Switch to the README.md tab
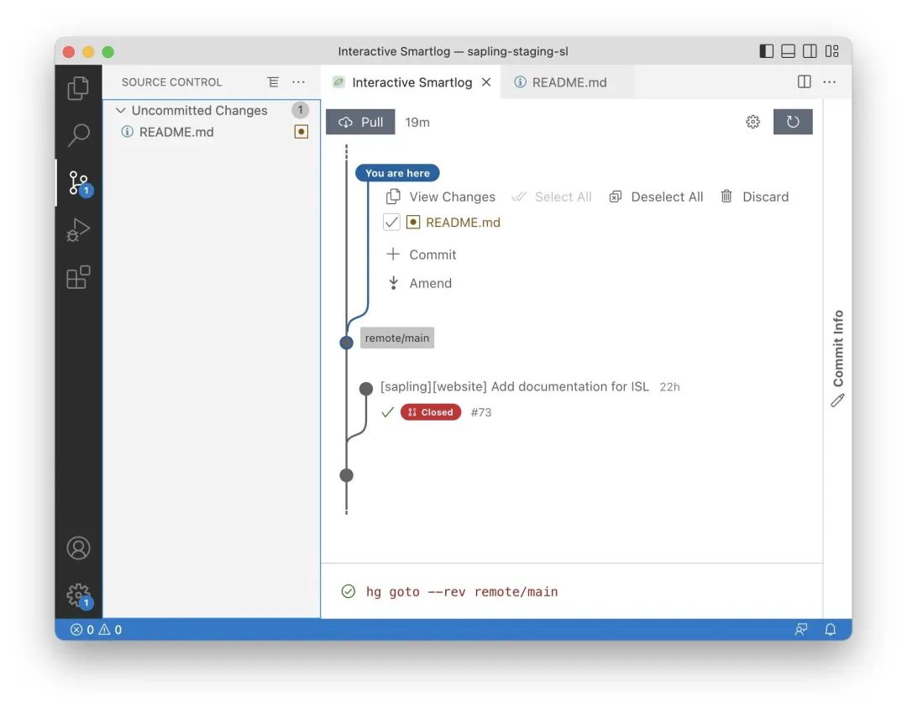 pyautogui.click(x=569, y=81)
